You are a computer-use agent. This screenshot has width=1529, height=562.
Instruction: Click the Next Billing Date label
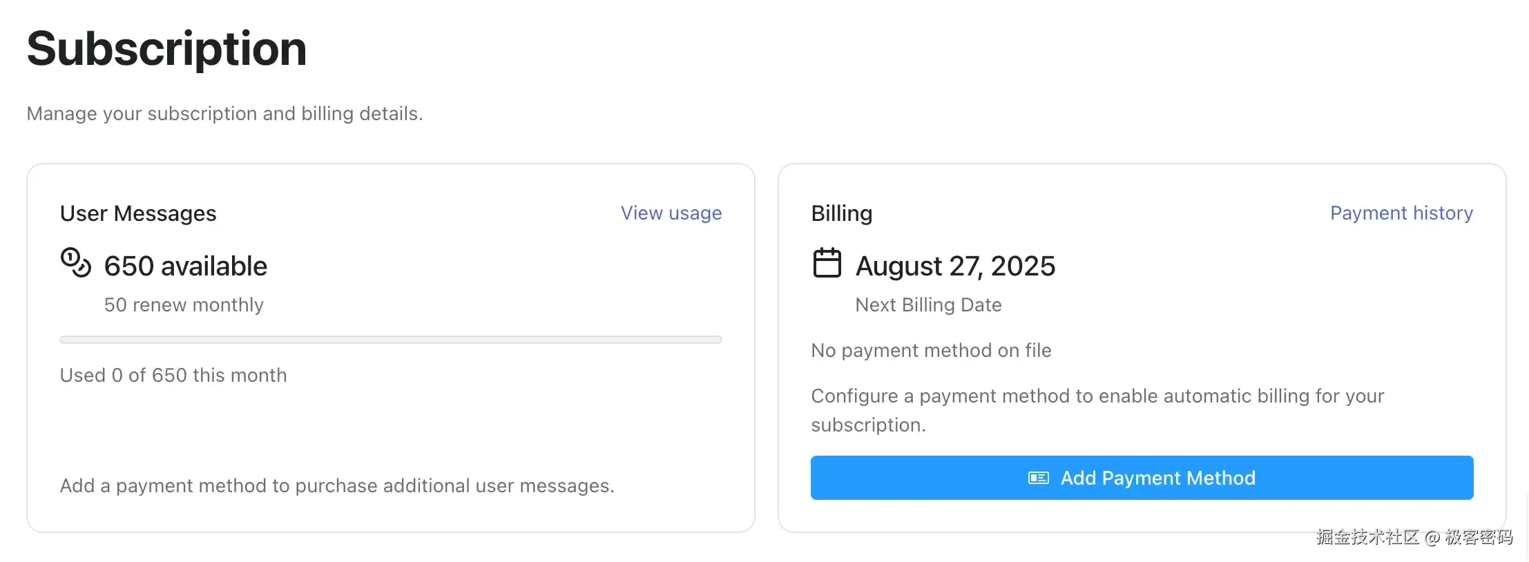coord(928,305)
